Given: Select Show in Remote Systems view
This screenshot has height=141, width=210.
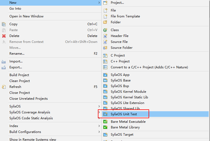Looking at the screenshot, I should click(x=51, y=139).
